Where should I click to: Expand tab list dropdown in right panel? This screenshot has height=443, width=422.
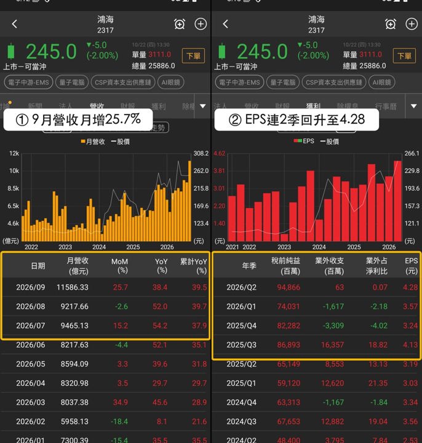click(x=413, y=106)
